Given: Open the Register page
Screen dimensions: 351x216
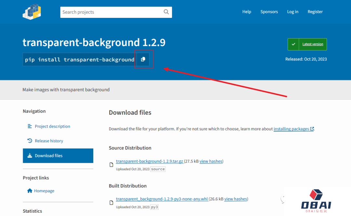Looking at the screenshot, I should tap(315, 12).
